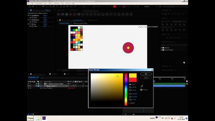Reset the Amplitude effect
The width and height of the screenshot is (215, 121).
[45, 16]
